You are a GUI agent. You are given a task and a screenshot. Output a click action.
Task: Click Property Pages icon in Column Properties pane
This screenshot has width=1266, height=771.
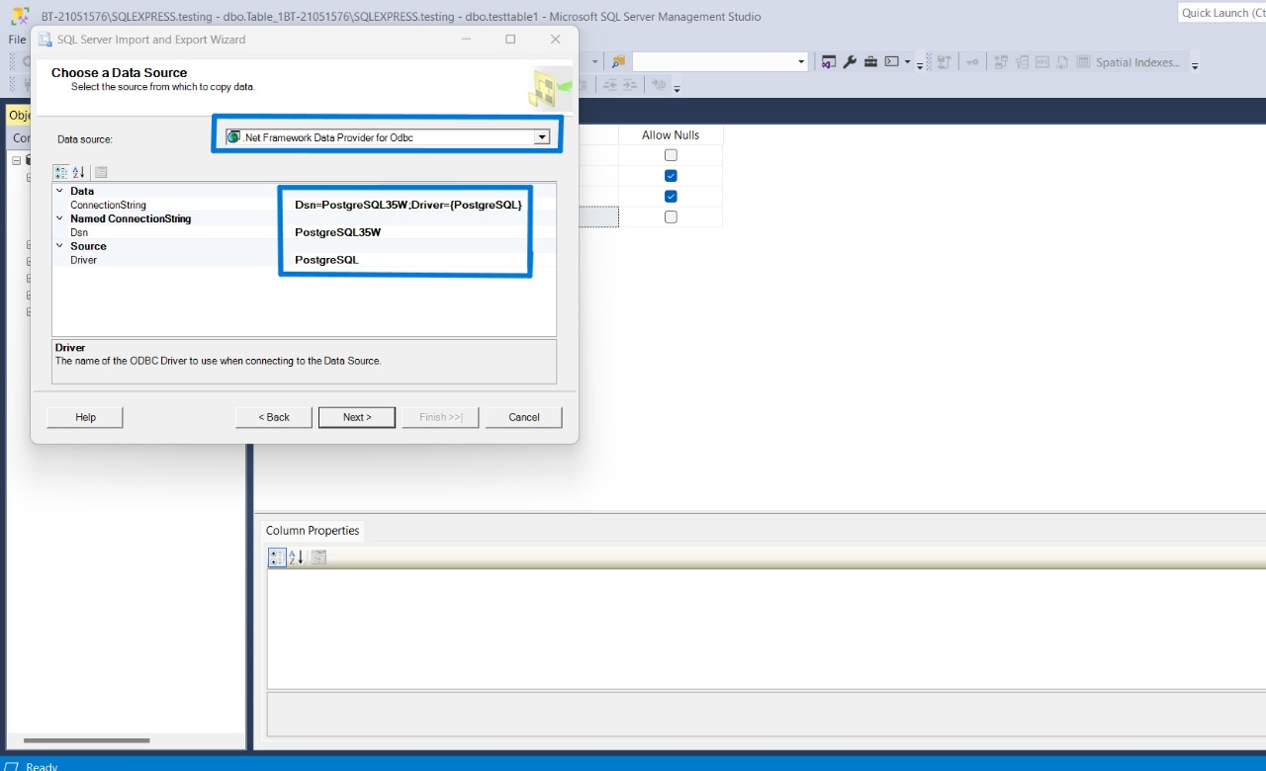[318, 557]
